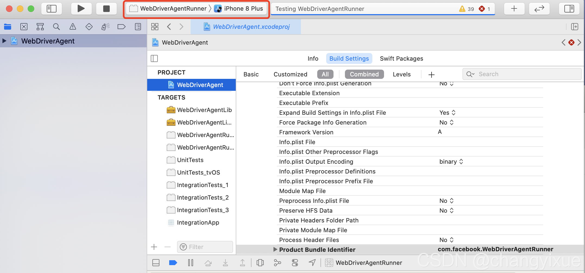Image resolution: width=585 pixels, height=273 pixels.
Task: Show Customized build settings
Action: pos(290,74)
